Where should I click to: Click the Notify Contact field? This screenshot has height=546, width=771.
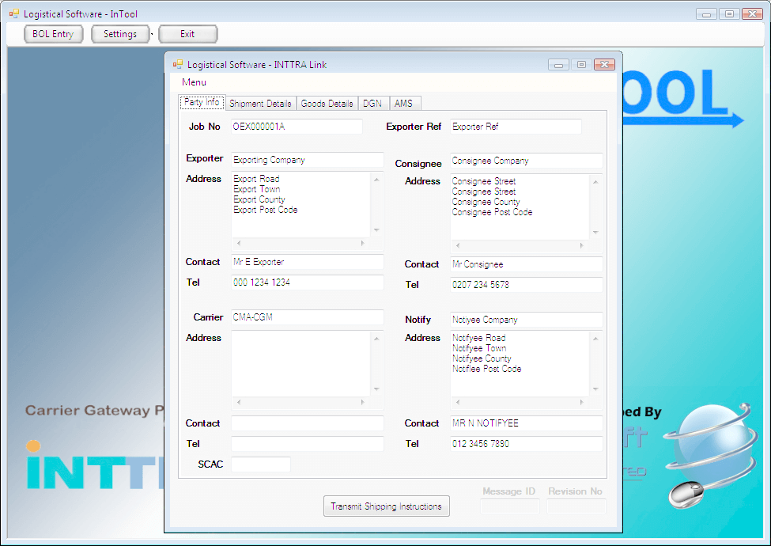click(526, 423)
